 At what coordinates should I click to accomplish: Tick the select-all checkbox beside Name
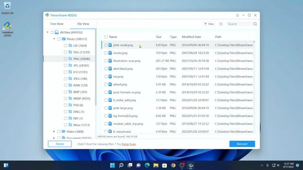[106, 37]
